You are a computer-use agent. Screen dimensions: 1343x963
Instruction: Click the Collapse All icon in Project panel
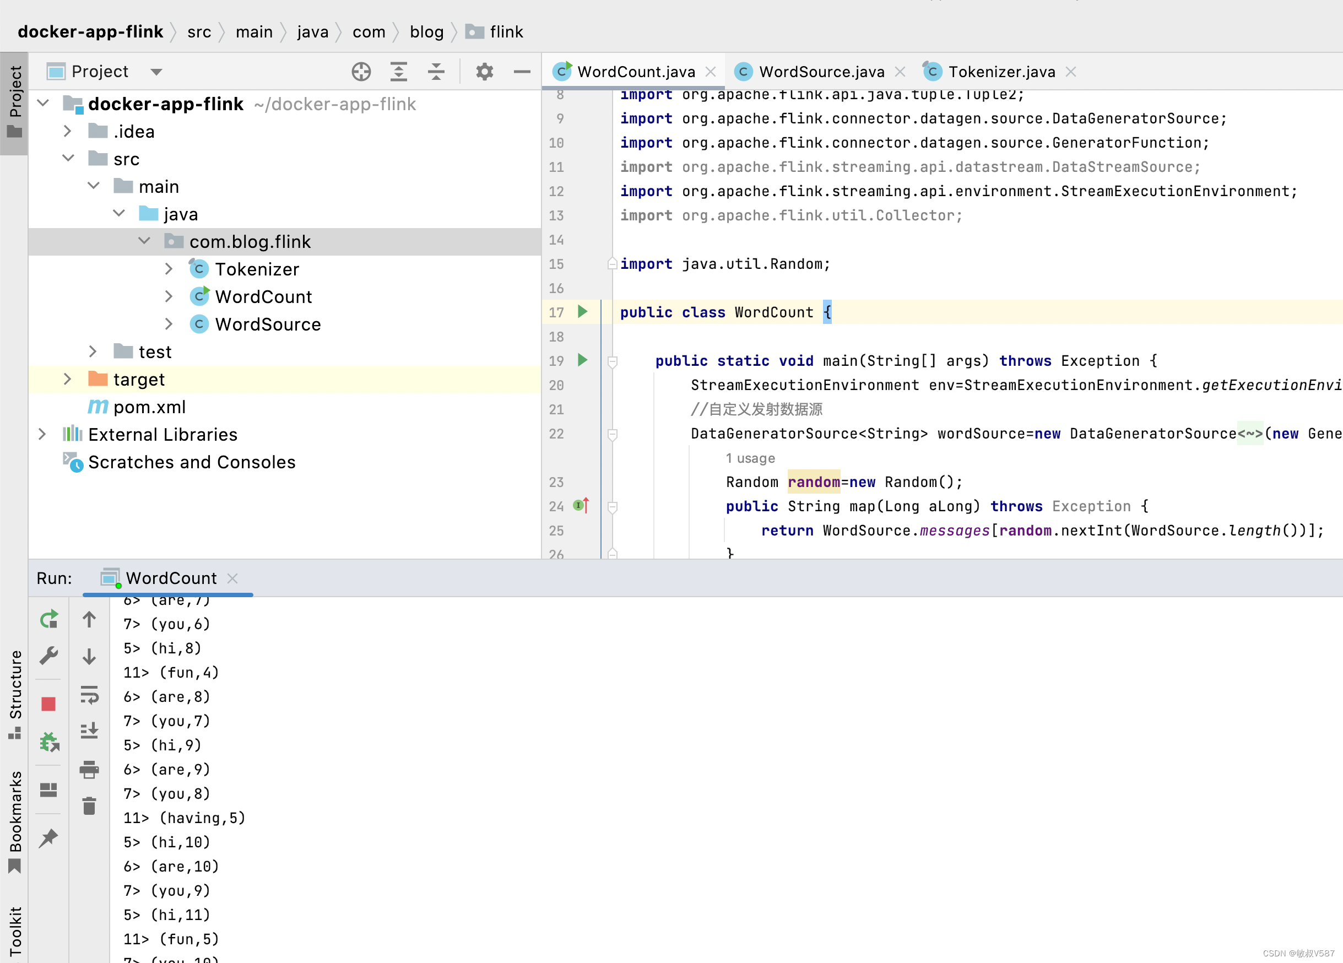(x=436, y=72)
